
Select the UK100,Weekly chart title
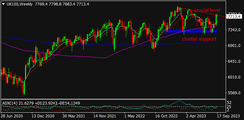(20, 4)
